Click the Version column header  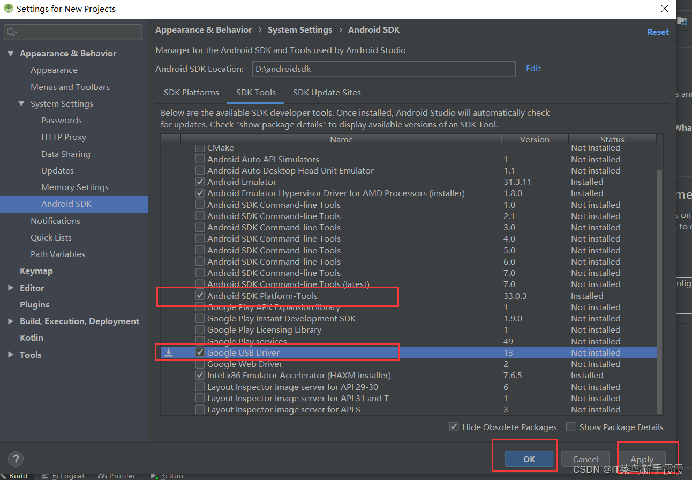click(x=535, y=139)
